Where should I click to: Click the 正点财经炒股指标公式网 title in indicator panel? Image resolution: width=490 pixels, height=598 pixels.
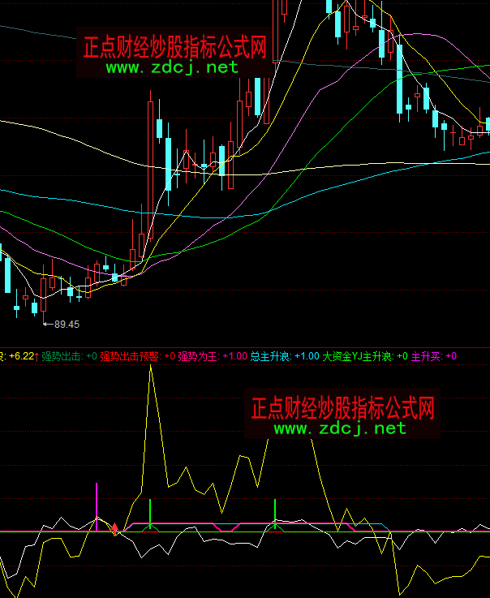[x=343, y=407]
